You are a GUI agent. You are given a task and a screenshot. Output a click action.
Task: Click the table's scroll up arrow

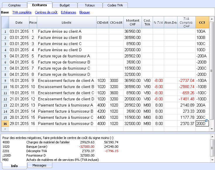coord(212,19)
